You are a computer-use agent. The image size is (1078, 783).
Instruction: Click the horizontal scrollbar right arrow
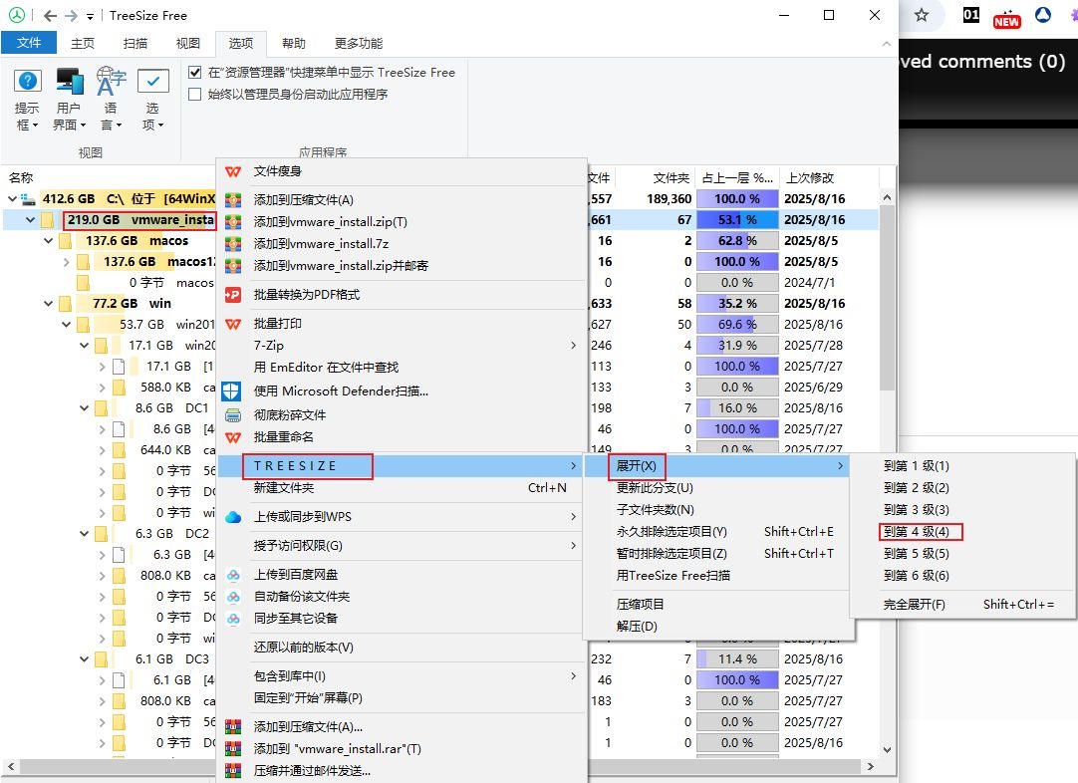tap(871, 766)
